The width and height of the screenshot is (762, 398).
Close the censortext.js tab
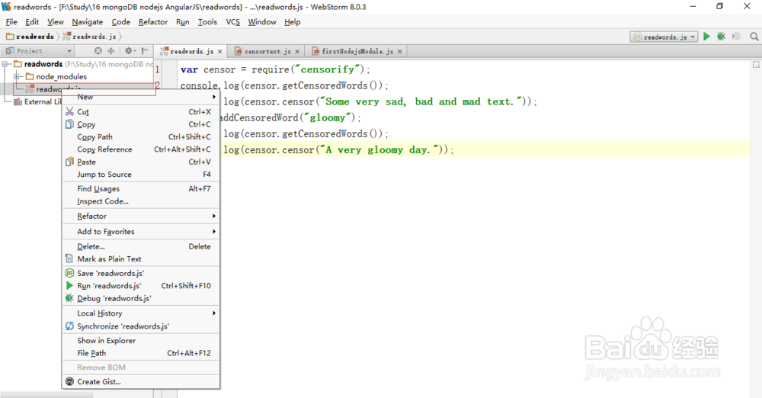click(x=297, y=52)
